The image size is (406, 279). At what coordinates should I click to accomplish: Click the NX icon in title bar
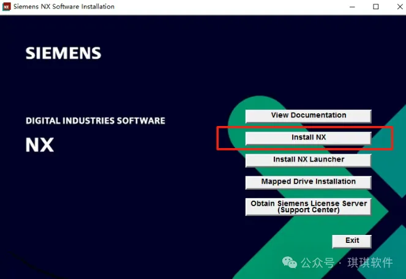(7, 7)
